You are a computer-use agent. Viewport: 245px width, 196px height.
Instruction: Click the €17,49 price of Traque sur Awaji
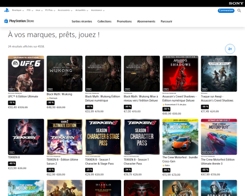pyautogui.click(x=205, y=111)
